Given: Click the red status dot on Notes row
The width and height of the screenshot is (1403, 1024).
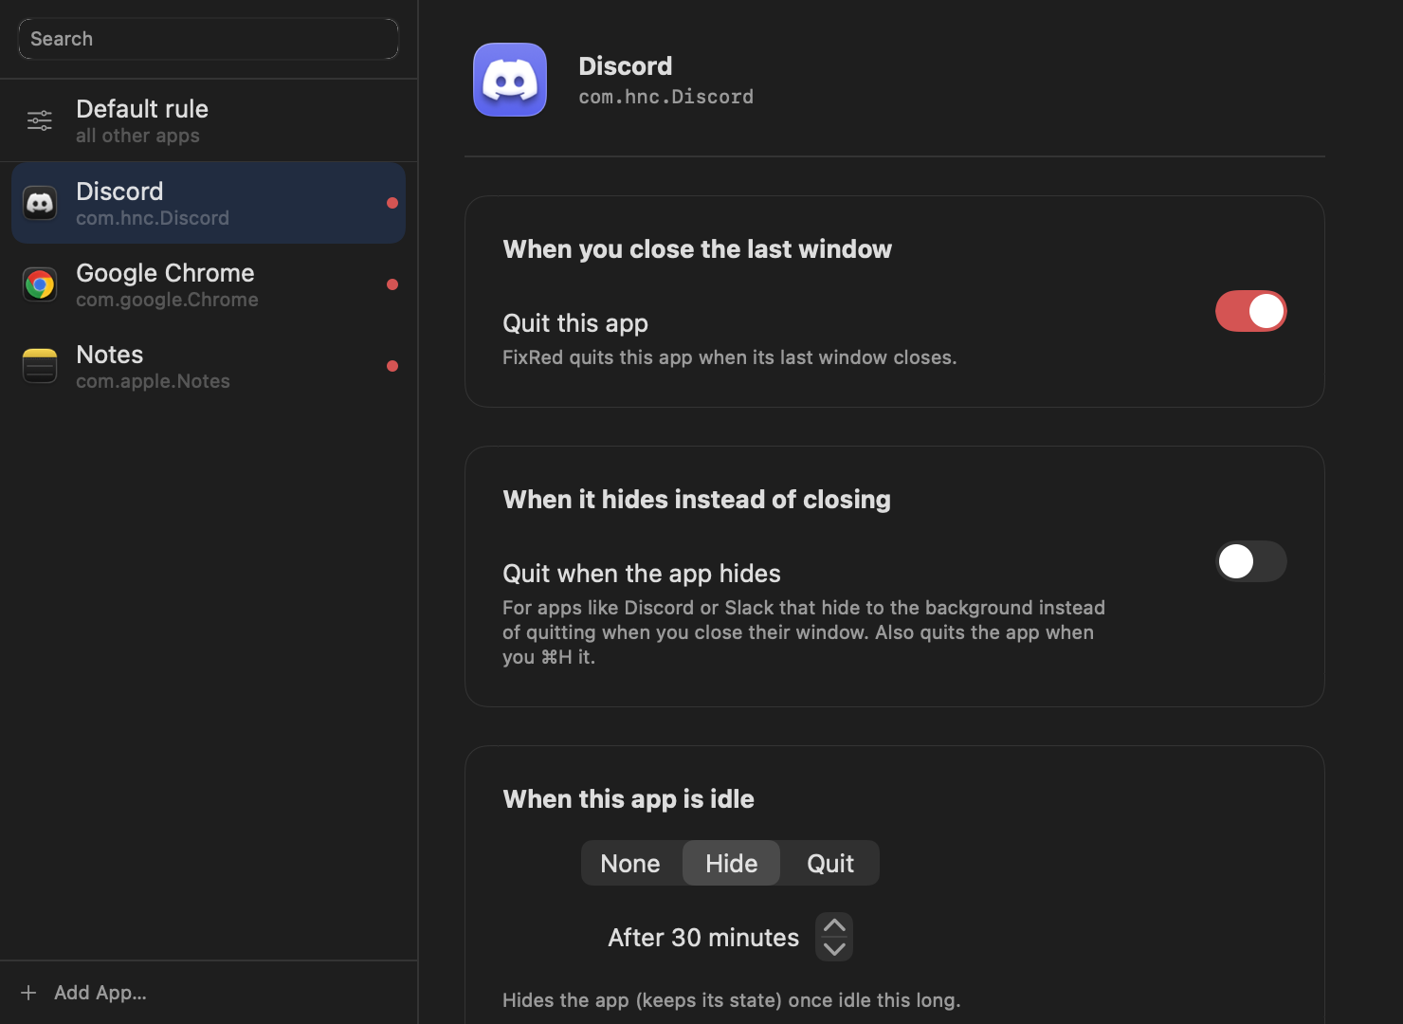Looking at the screenshot, I should pos(392,366).
